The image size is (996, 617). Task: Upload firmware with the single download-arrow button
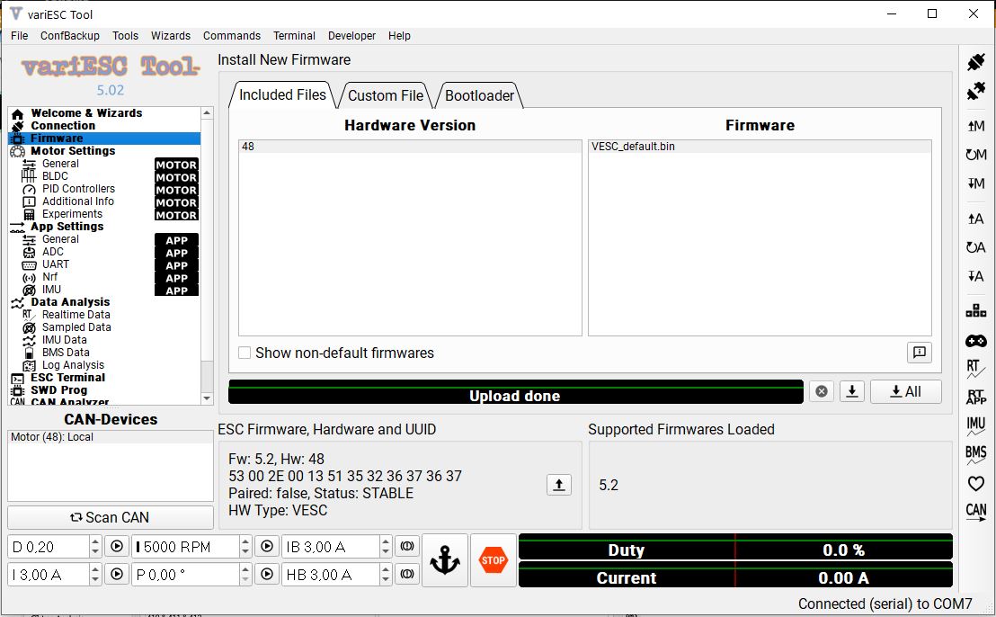852,391
